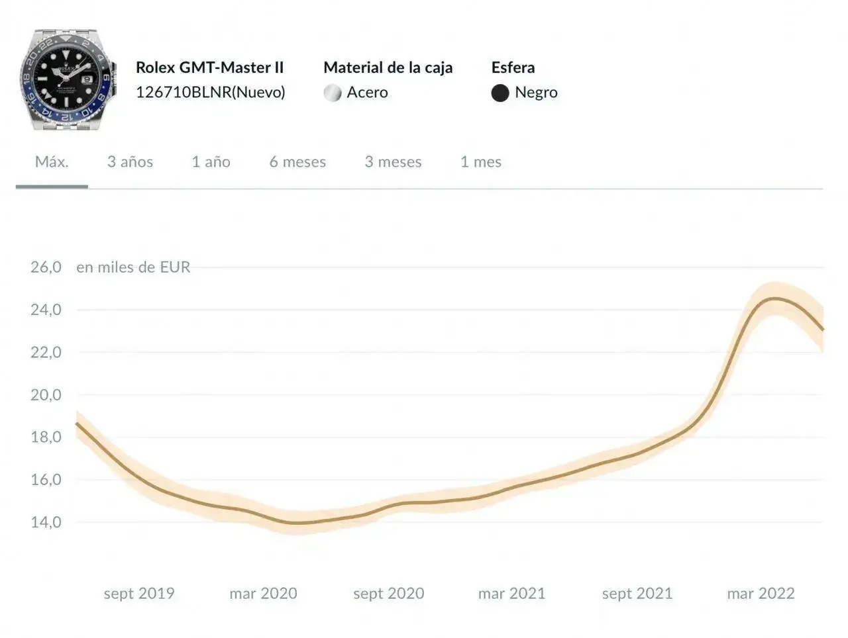Screen dimensions: 848x638
Task: Click the Esfera heading
Action: coord(513,68)
